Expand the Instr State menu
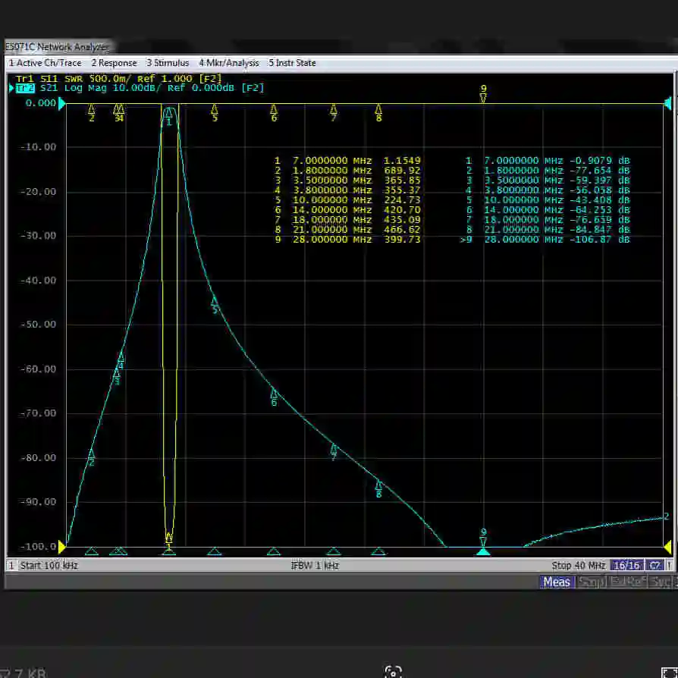Image resolution: width=678 pixels, height=678 pixels. click(292, 63)
